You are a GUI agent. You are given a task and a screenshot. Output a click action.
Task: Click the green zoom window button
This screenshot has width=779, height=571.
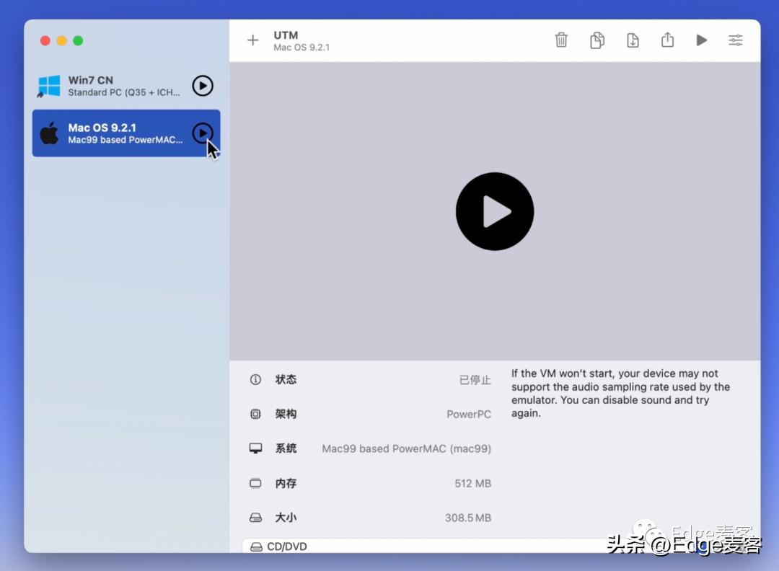78,41
